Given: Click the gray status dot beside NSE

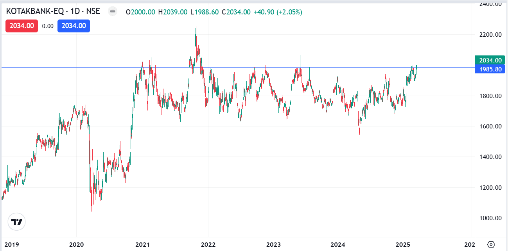Looking at the screenshot, I should click(x=113, y=12).
